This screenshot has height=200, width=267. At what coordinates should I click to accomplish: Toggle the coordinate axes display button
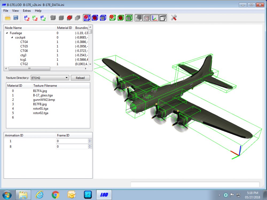point(155,18)
